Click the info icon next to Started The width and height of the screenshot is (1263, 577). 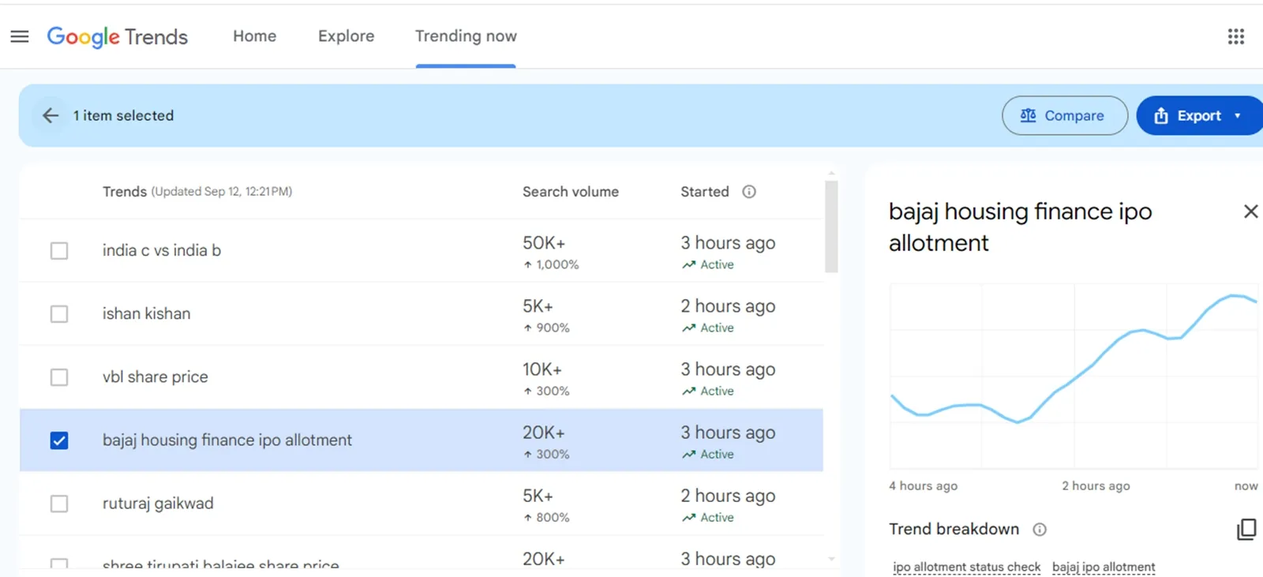point(749,192)
